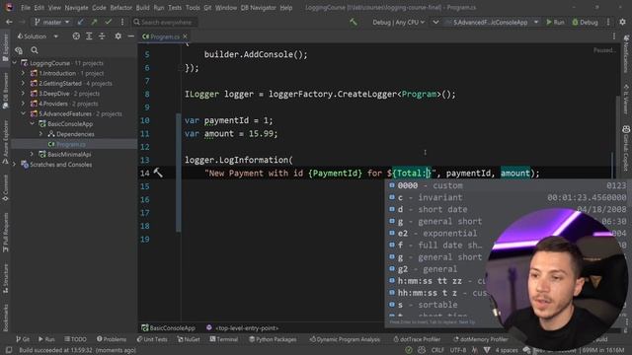Open the Build menu
Viewport: 632px width, 355px height.
142,8
